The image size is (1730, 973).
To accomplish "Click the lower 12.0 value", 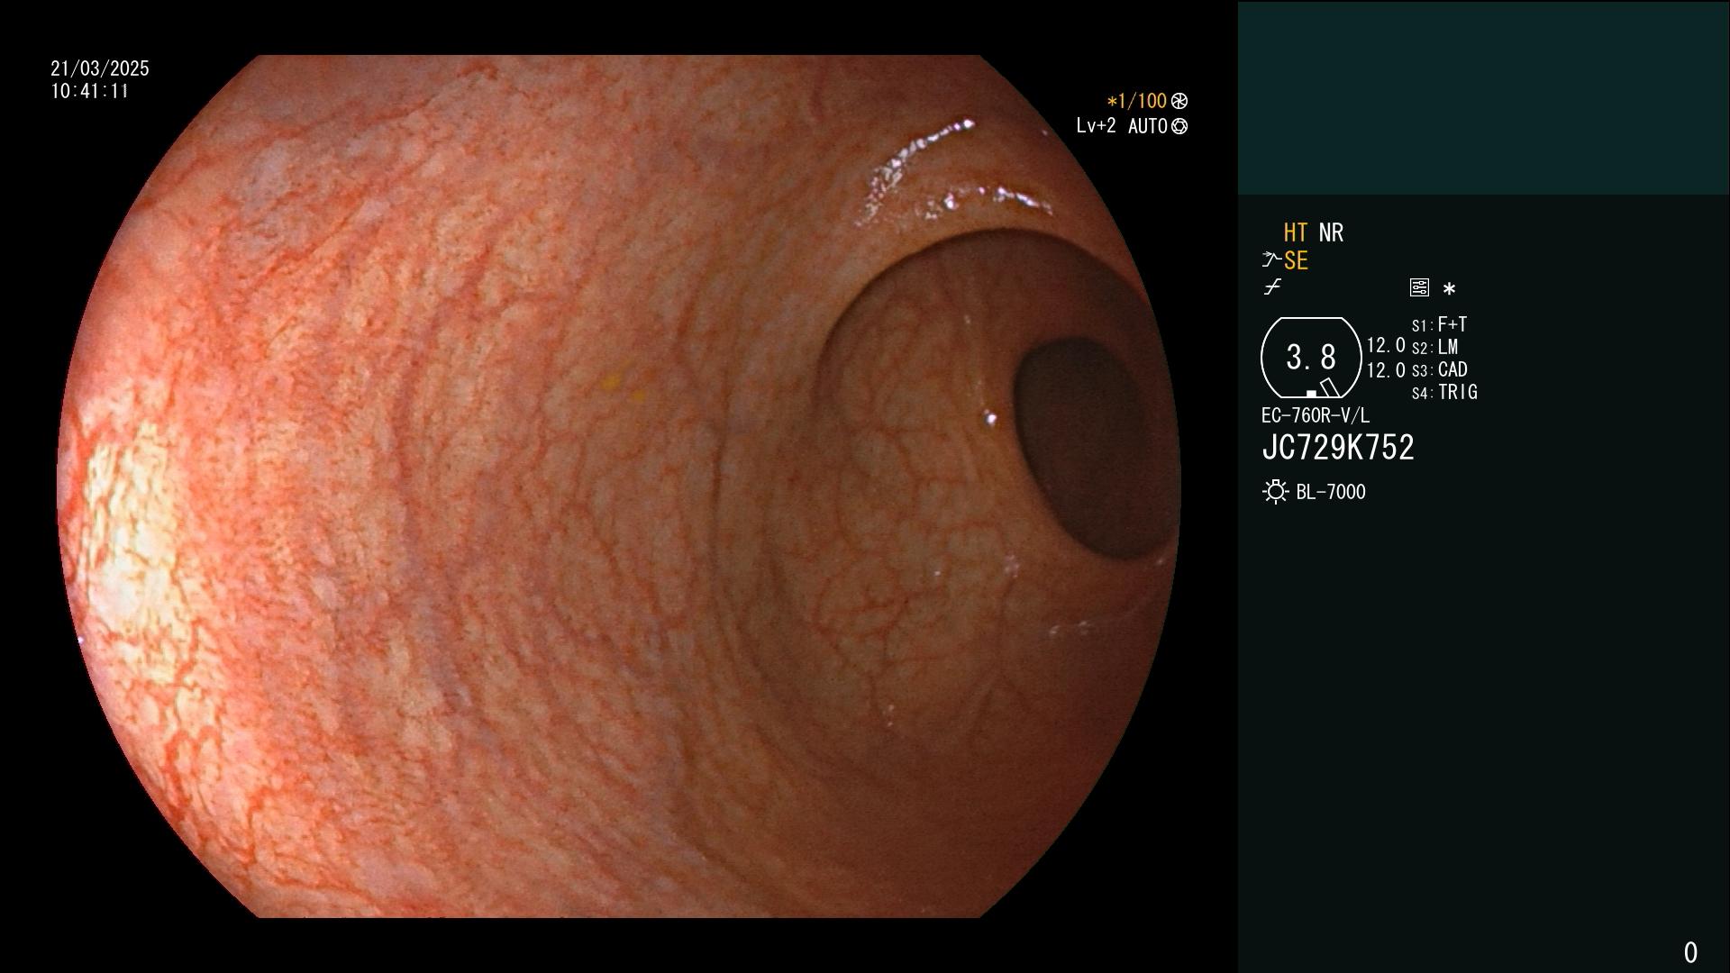I will pos(1386,370).
